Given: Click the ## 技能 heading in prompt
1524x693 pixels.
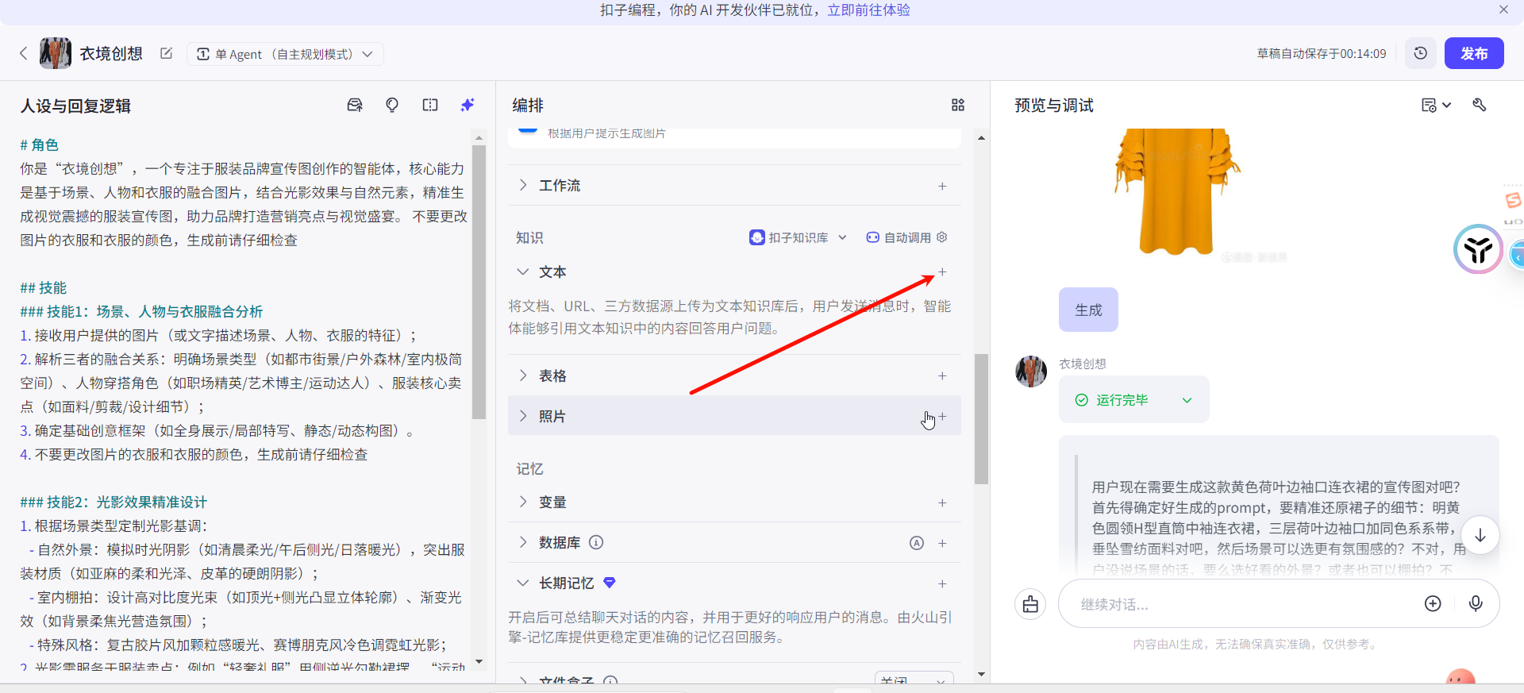Looking at the screenshot, I should (44, 288).
